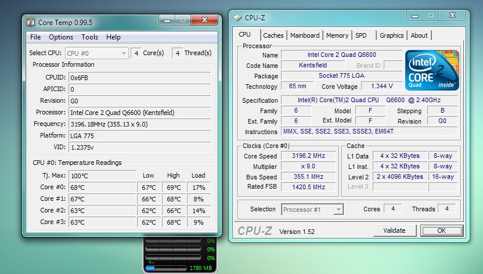Click the OK button in CPU-Z
Screen dimensions: 483x274
(441, 230)
